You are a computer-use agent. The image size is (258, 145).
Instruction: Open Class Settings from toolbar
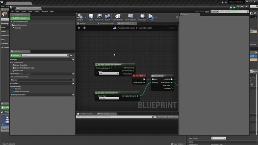pyautogui.click(x=118, y=17)
